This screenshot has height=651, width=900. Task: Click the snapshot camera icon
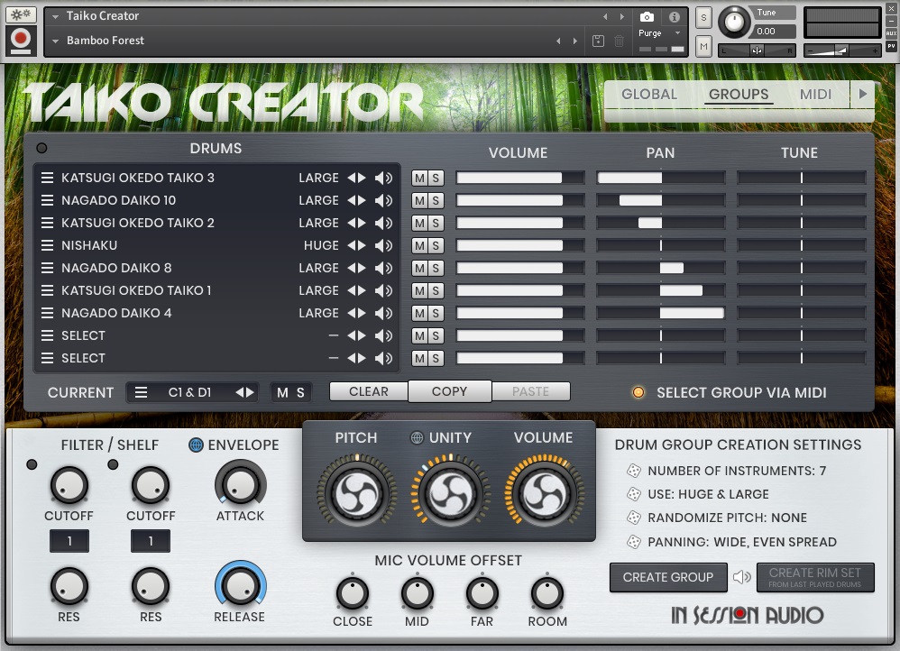pyautogui.click(x=647, y=16)
